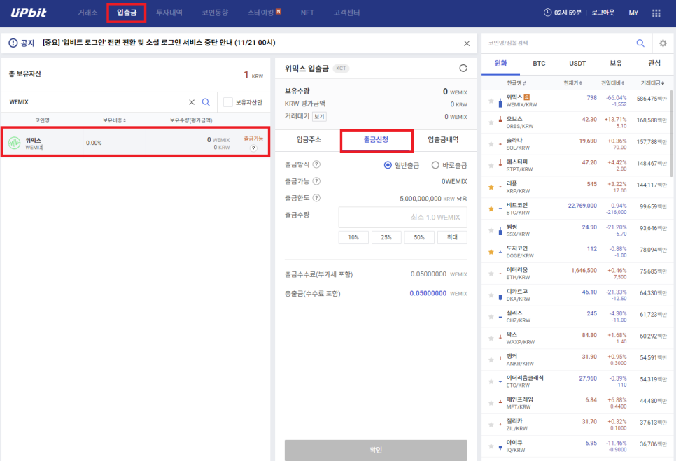The width and height of the screenshot is (676, 461).
Task: Sort assets by 보유비중
Action: (x=114, y=120)
